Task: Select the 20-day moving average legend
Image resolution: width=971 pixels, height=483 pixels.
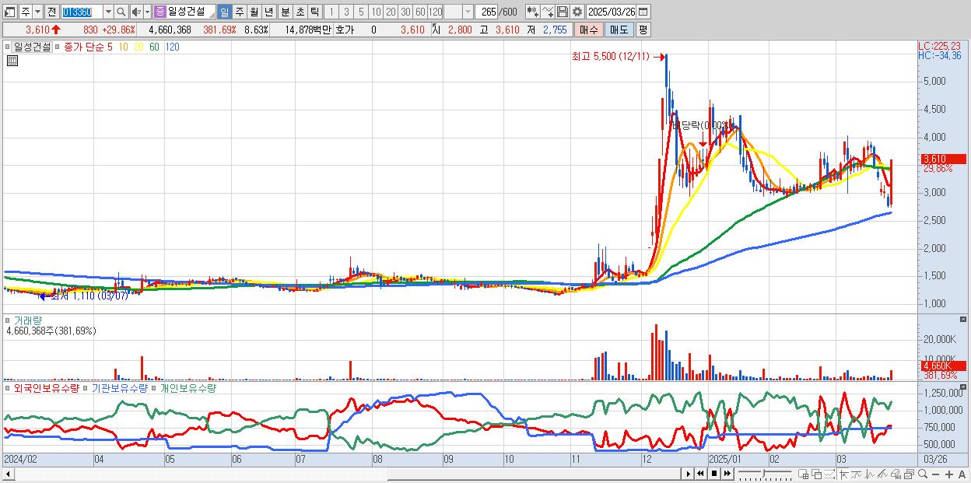Action: click(138, 47)
